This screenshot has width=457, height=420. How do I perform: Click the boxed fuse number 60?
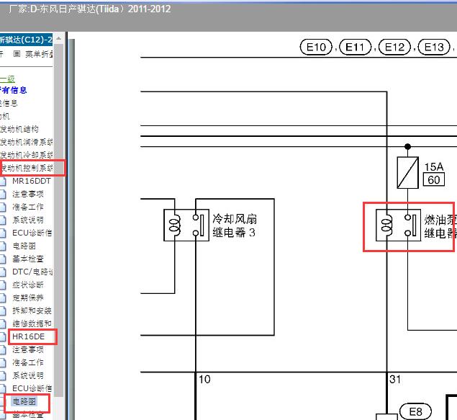click(434, 179)
